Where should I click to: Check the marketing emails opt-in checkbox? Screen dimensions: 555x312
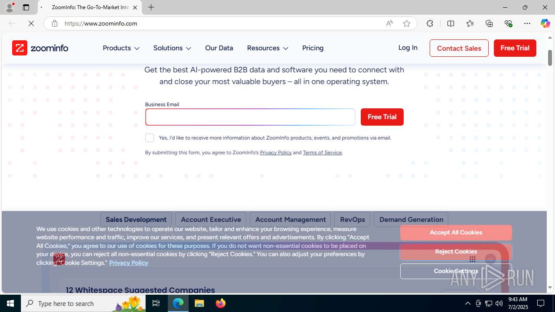150,138
